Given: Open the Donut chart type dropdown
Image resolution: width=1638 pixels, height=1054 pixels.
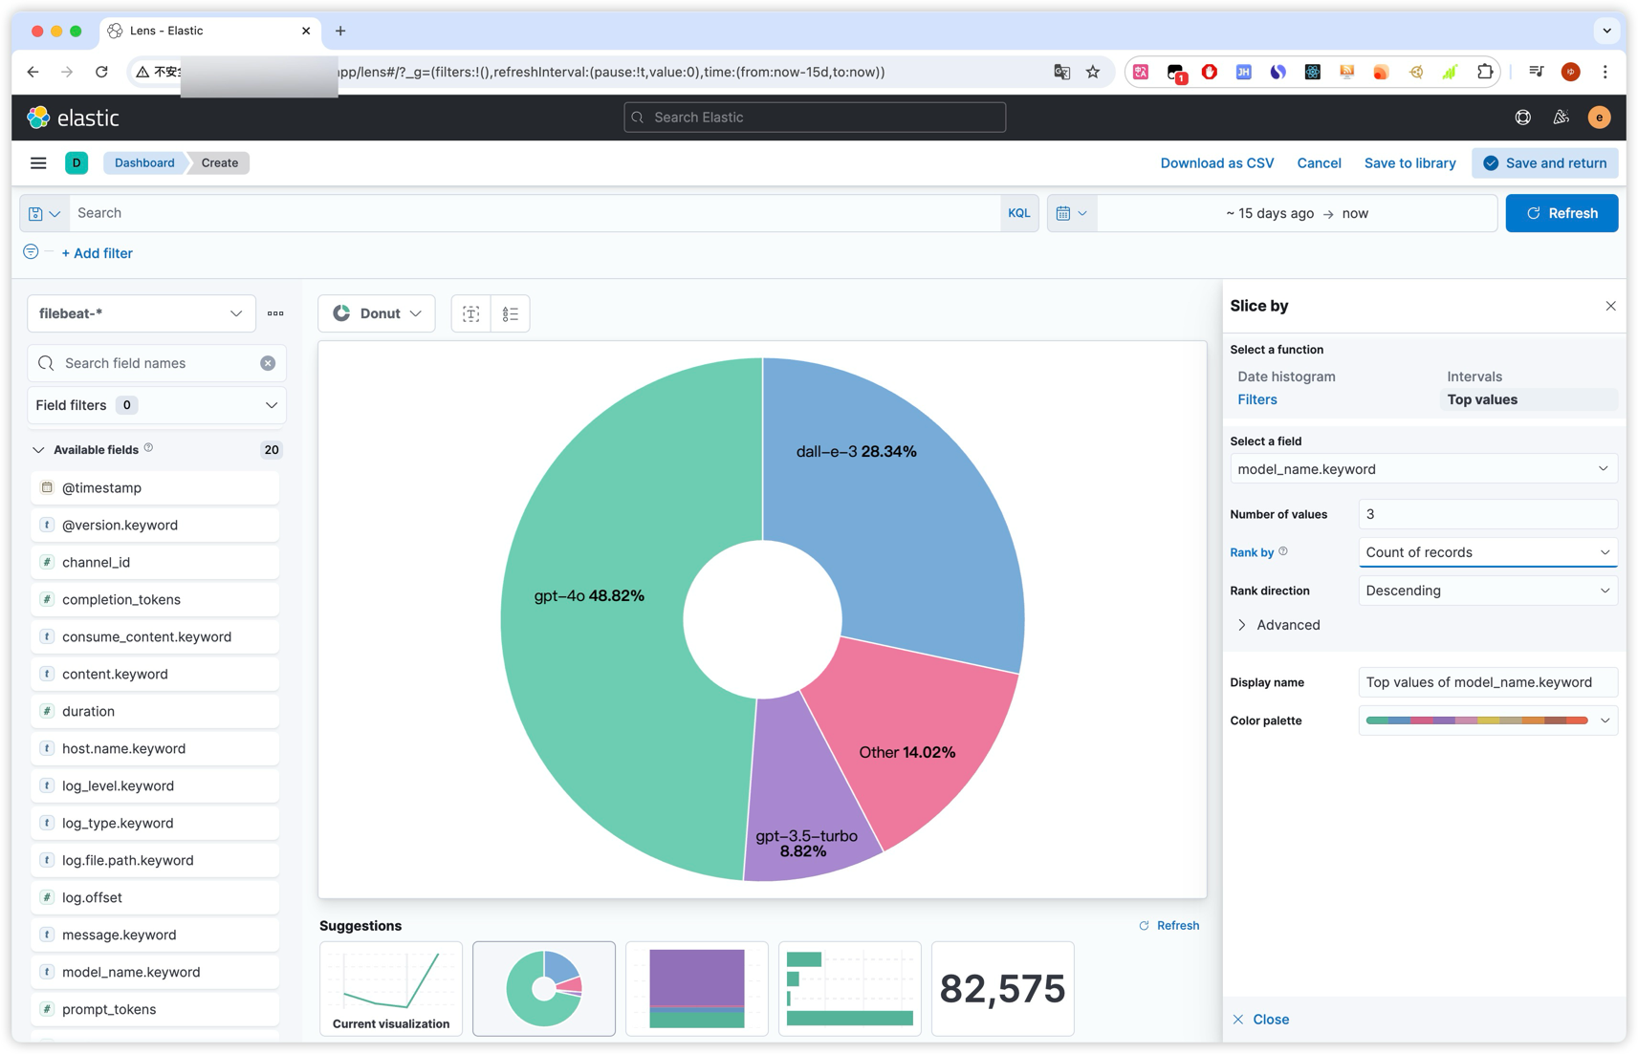Looking at the screenshot, I should [x=377, y=313].
